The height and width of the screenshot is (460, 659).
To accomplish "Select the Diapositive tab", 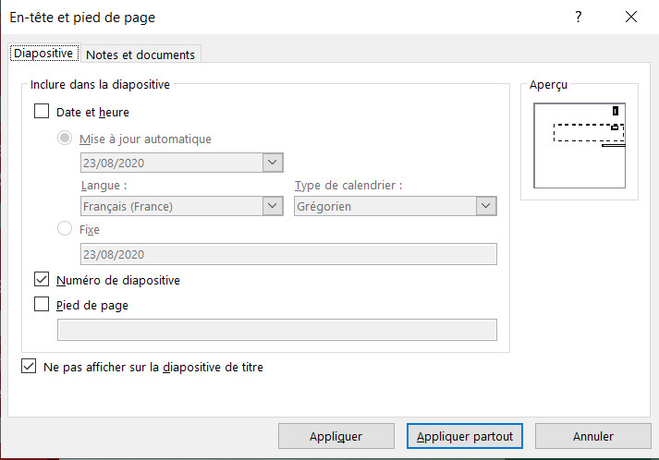I will [x=43, y=54].
